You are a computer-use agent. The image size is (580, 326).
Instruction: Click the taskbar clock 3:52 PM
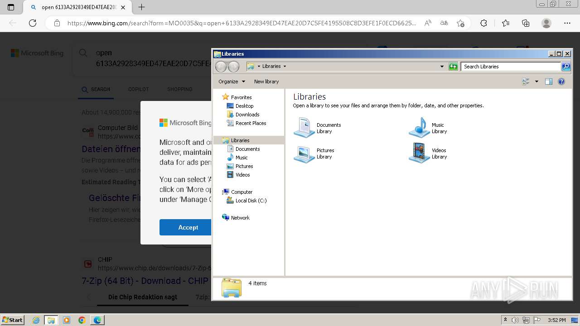pyautogui.click(x=556, y=320)
